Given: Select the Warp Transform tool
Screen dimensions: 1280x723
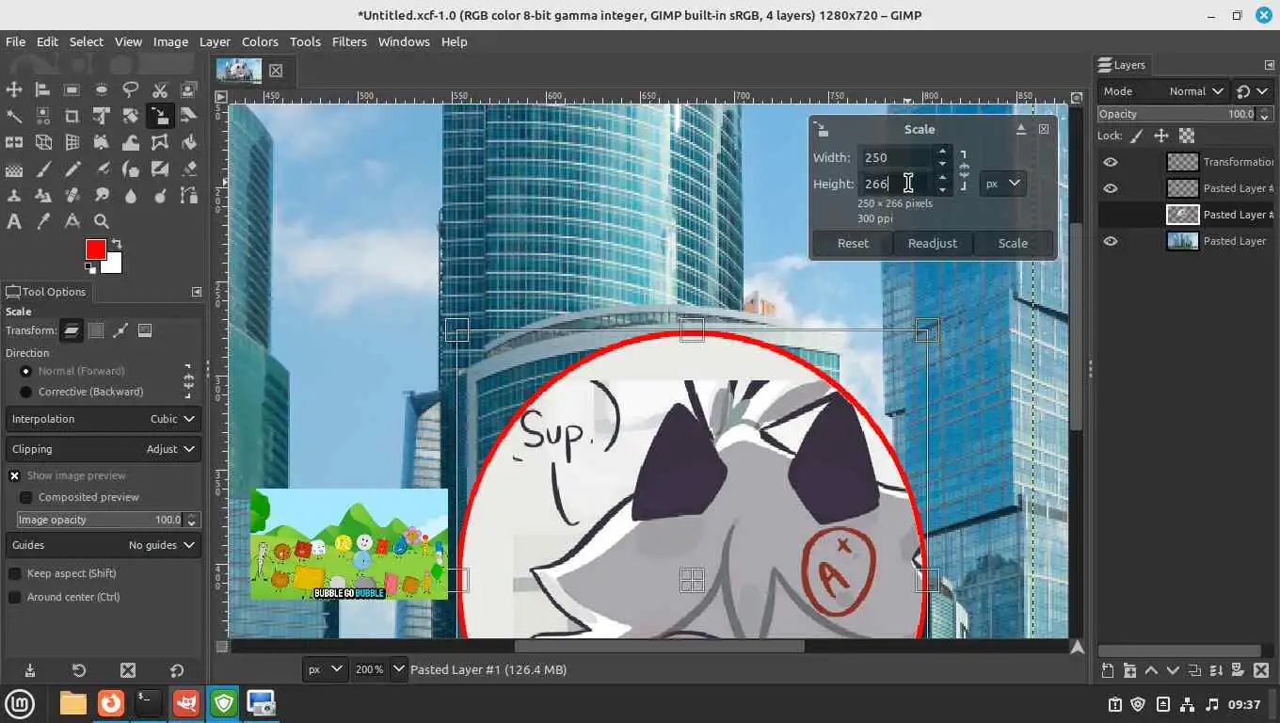Looking at the screenshot, I should coord(131,142).
